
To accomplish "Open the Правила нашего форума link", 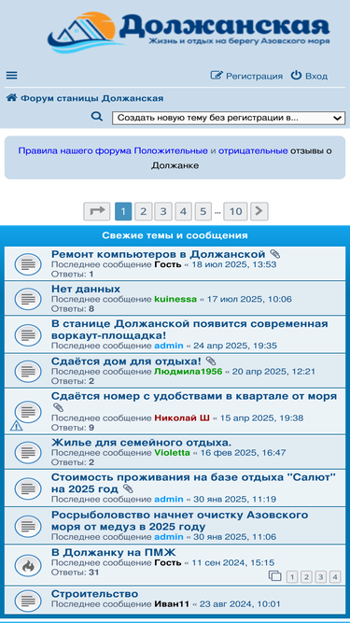I will [75, 150].
